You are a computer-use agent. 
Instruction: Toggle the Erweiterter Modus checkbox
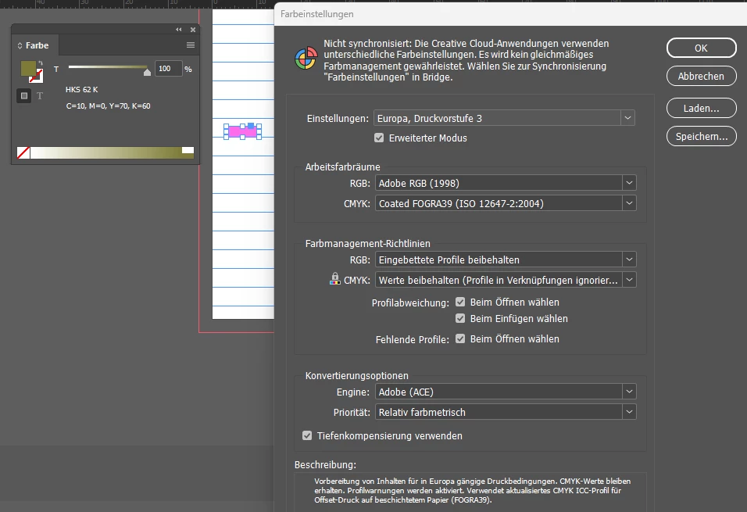[x=379, y=138]
